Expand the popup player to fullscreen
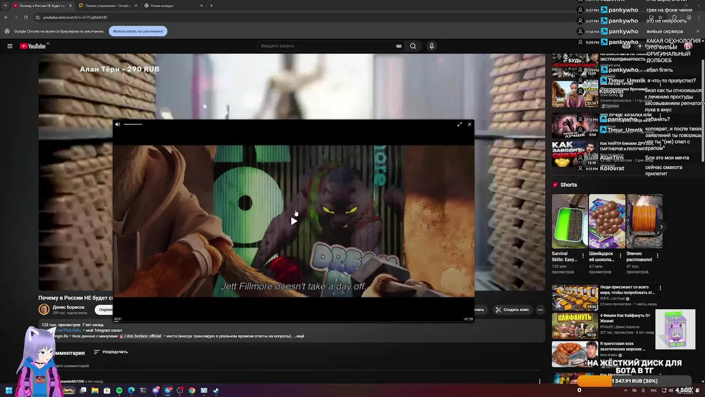 click(x=459, y=125)
